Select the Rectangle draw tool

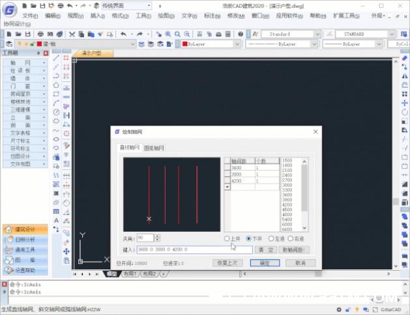coord(56,94)
